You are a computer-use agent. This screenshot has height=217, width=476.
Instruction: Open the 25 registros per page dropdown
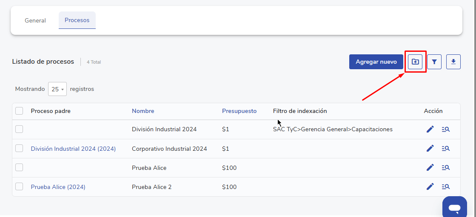(57, 89)
